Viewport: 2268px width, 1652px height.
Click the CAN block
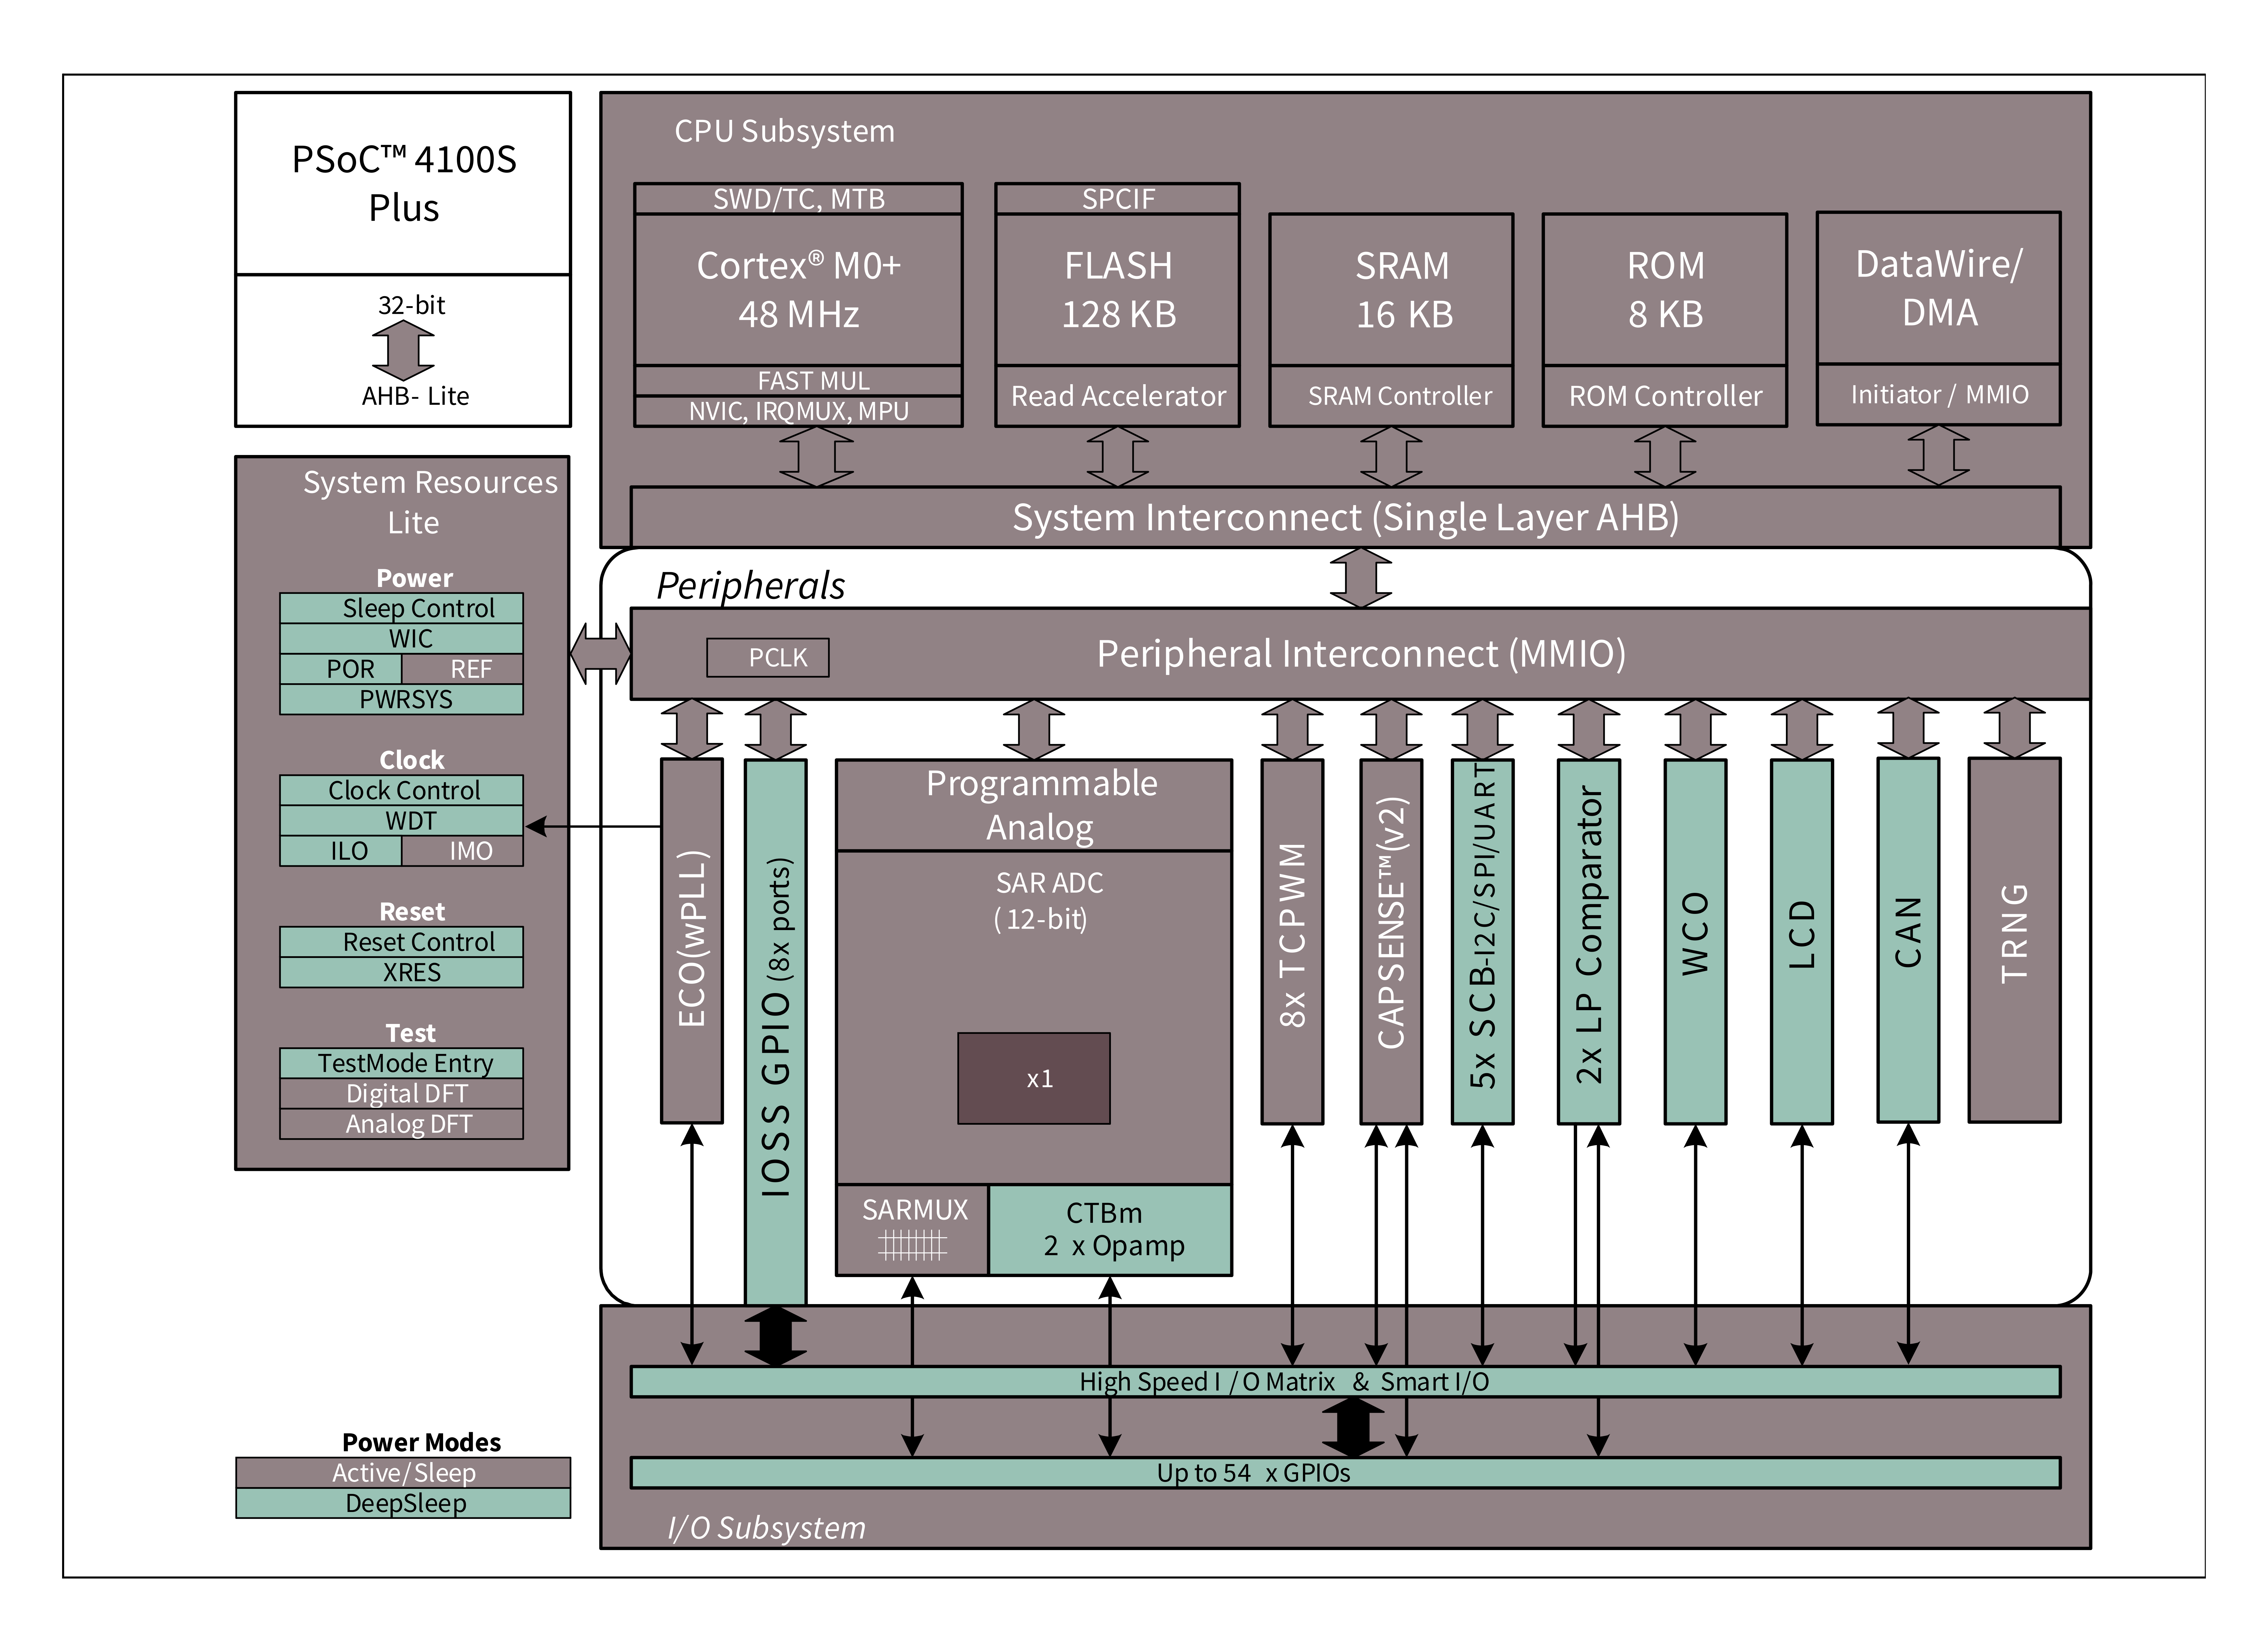1908,940
